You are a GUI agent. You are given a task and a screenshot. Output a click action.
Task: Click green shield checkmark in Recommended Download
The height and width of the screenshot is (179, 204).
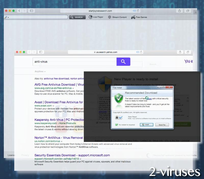coord(119,98)
